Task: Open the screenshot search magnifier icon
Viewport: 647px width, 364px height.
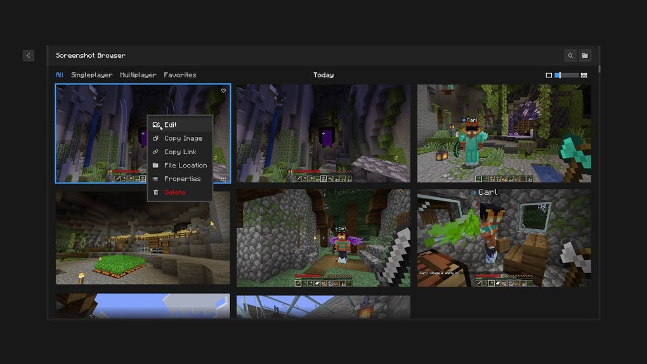Action: coord(570,55)
